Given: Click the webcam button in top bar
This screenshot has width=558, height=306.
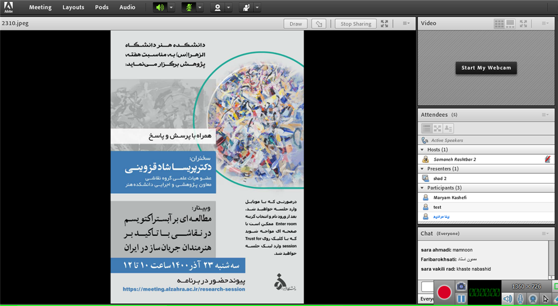Looking at the screenshot, I should click(x=217, y=8).
